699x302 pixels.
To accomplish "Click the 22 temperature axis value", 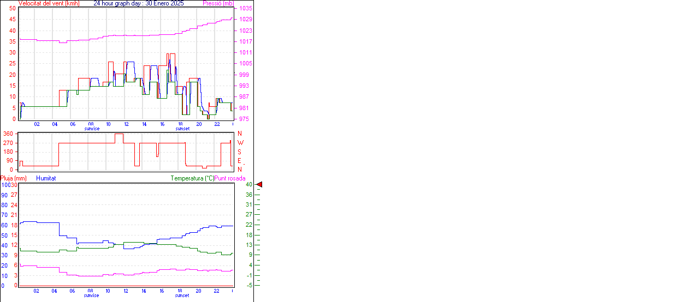I will click(x=248, y=225).
